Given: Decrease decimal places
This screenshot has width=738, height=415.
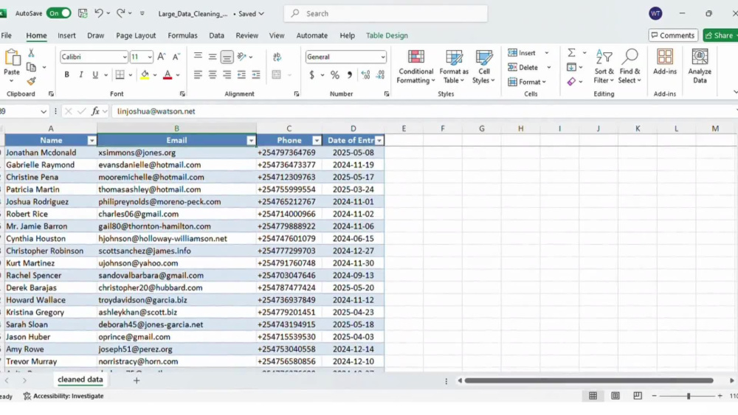Looking at the screenshot, I should click(x=380, y=74).
